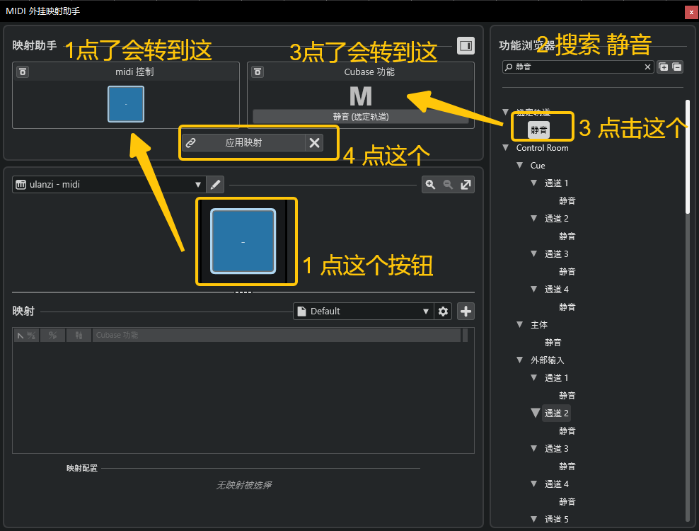The width and height of the screenshot is (699, 531).
Task: Click the mapping table scrollbar strip
Action: 465,335
